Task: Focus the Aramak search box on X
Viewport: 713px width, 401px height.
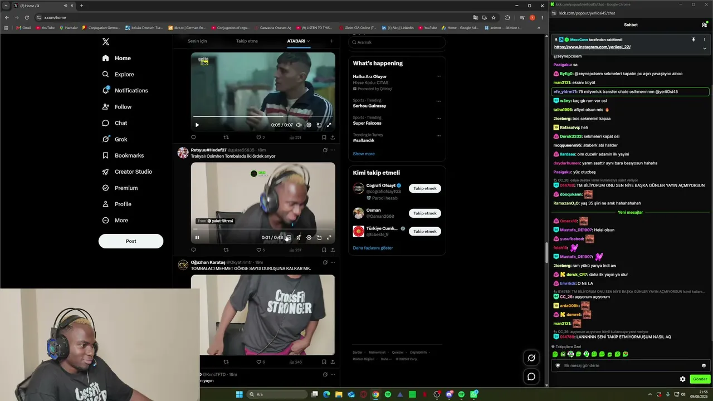Action: point(397,42)
